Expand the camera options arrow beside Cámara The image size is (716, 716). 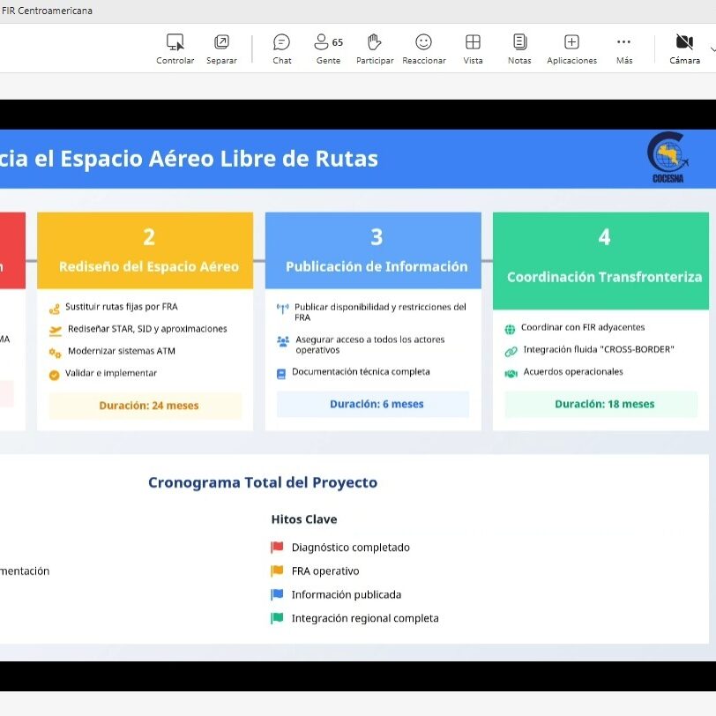click(712, 49)
